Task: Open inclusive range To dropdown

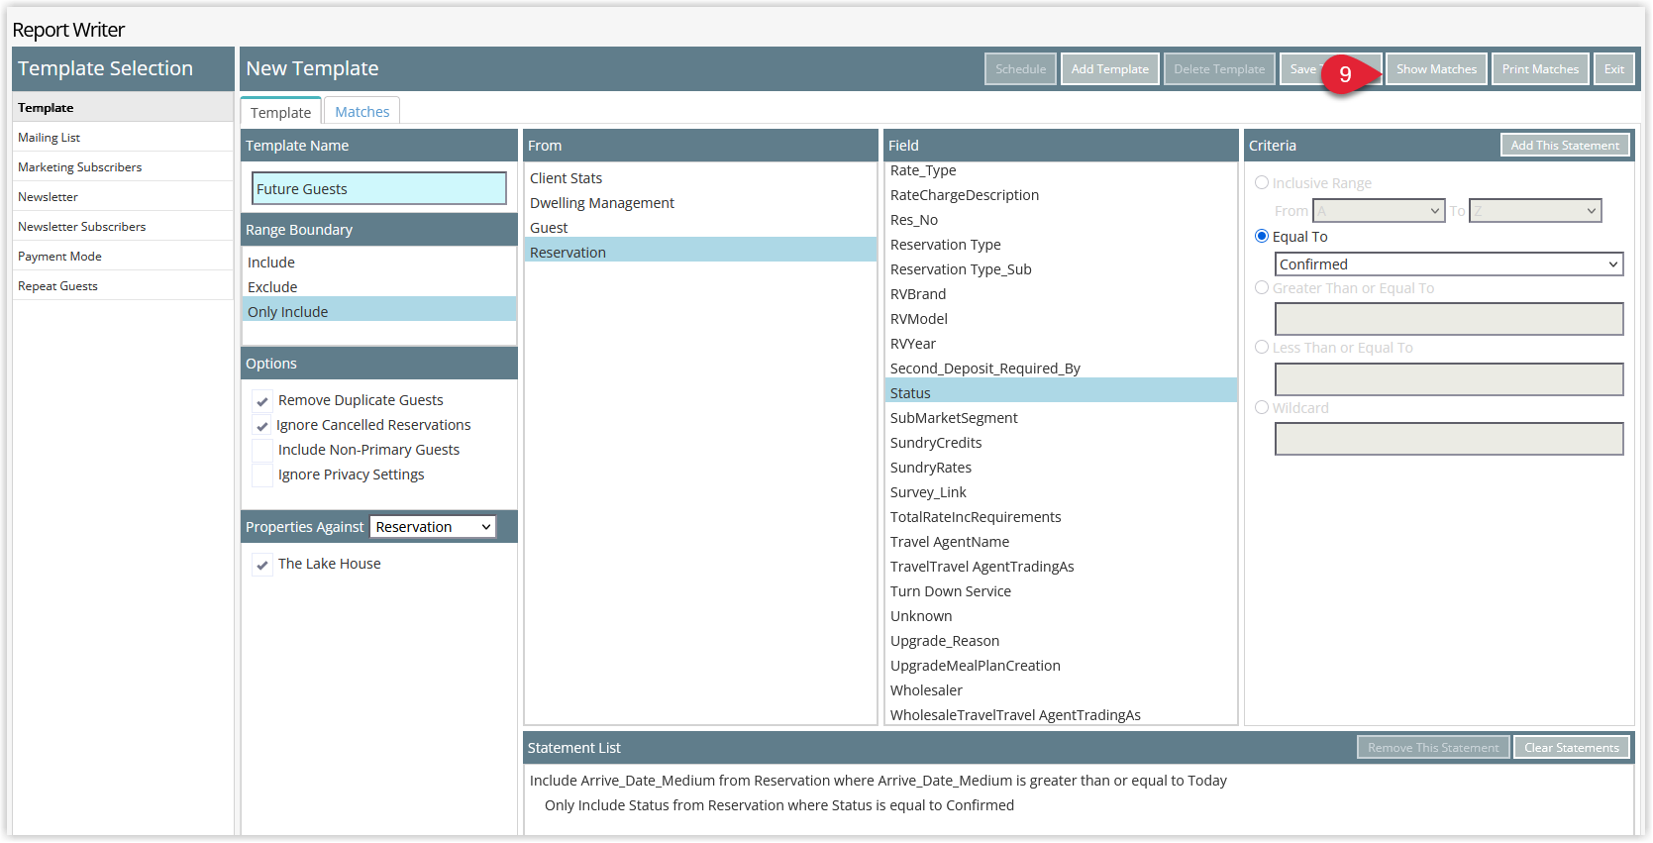Action: (1535, 211)
